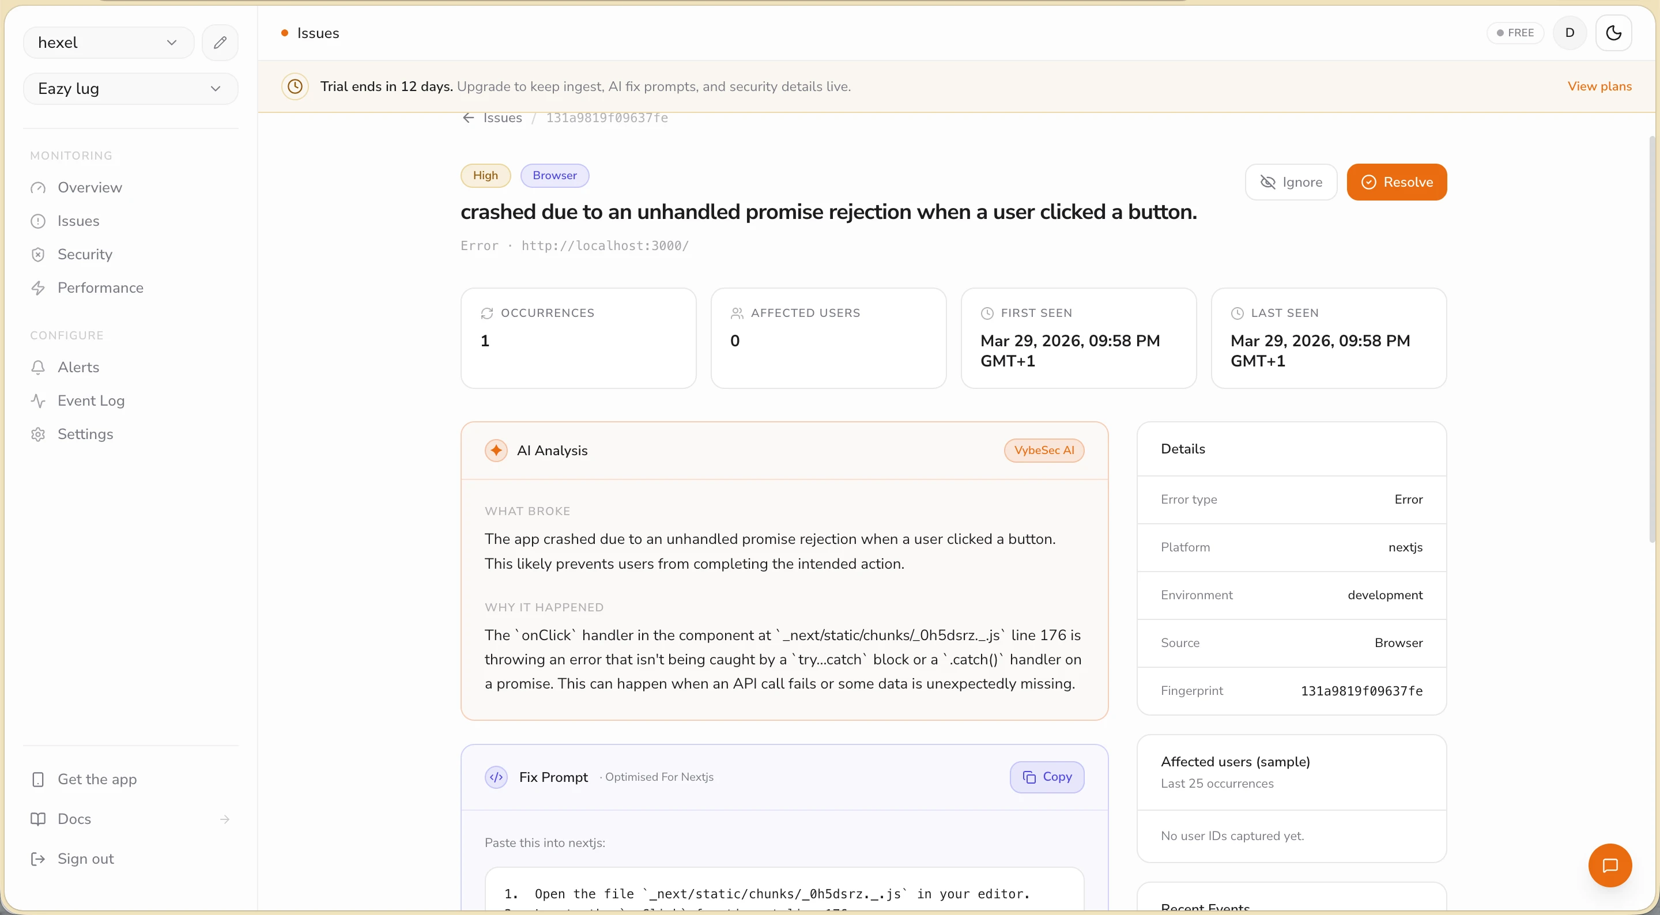Open the user avatar D menu
This screenshot has height=915, width=1660.
point(1570,33)
